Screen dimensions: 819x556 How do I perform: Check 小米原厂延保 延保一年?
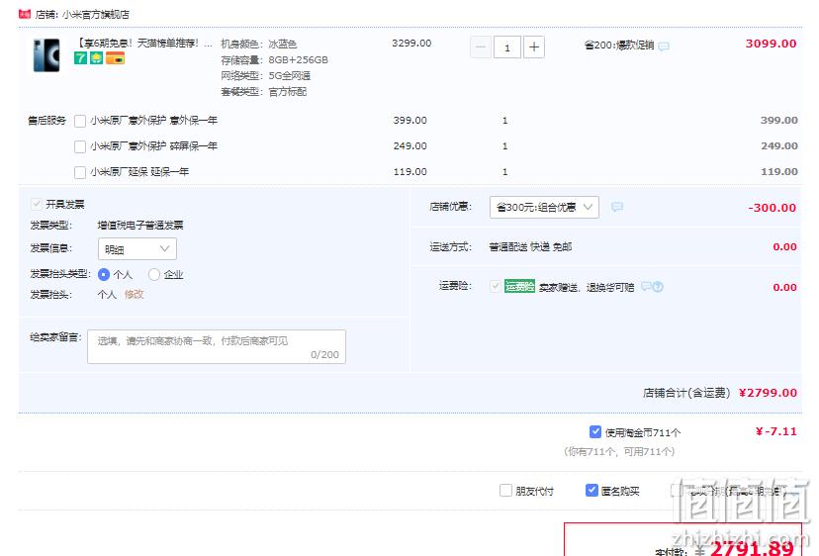[x=80, y=172]
